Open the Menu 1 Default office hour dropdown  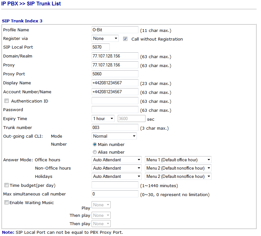tap(178, 160)
